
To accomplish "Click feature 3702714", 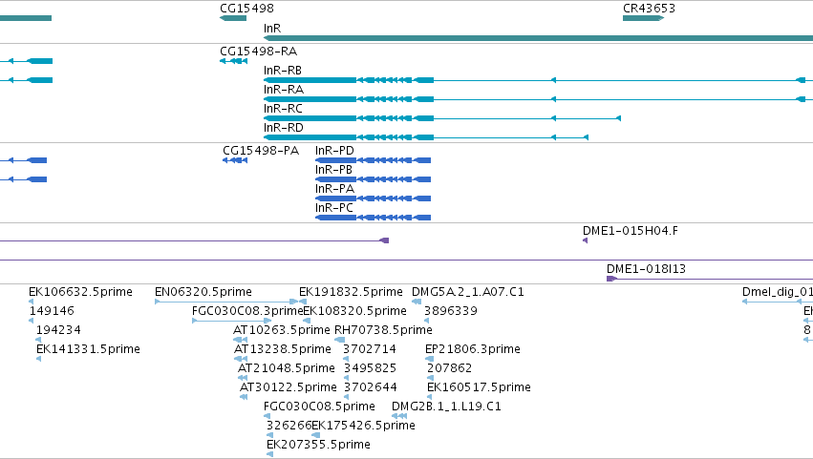I will 369,349.
